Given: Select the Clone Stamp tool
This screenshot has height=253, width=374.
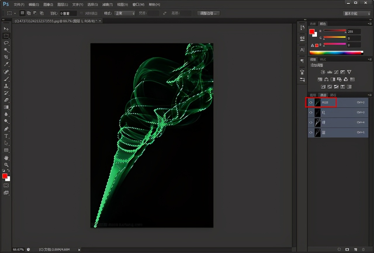Looking at the screenshot, I should (x=6, y=86).
